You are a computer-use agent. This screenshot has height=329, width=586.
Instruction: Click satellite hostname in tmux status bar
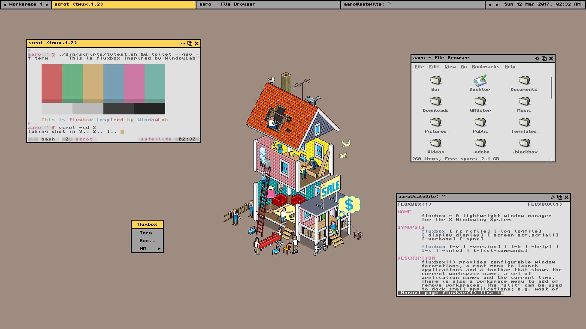click(x=156, y=139)
